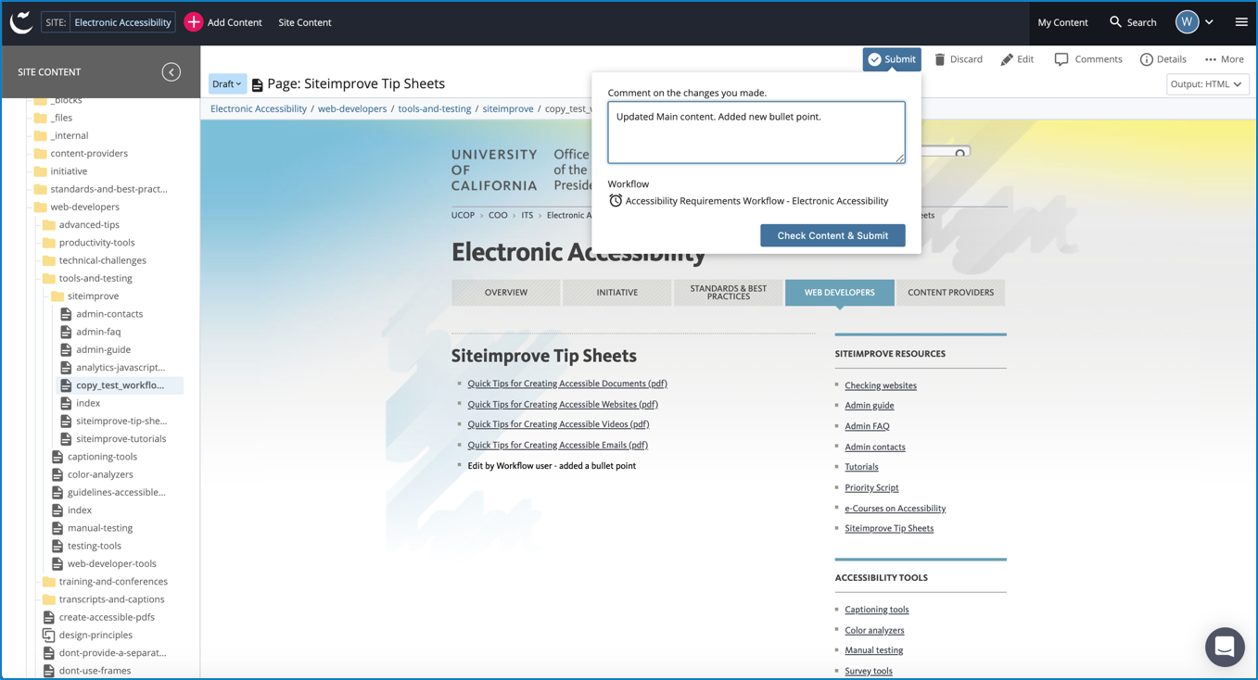Click the chat support bubble icon
The image size is (1258, 680).
[1225, 647]
